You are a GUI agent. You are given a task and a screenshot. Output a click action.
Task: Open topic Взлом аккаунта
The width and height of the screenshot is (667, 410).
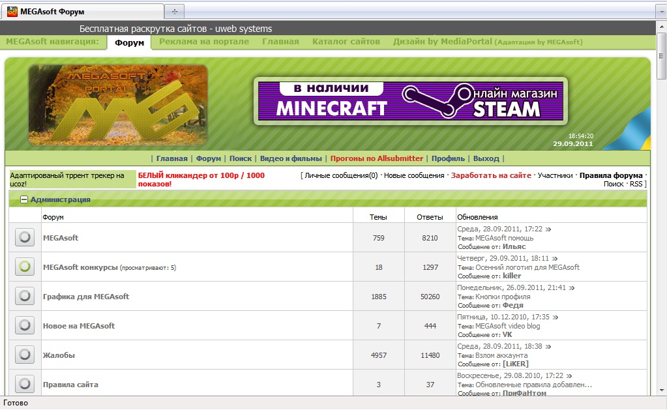(501, 355)
